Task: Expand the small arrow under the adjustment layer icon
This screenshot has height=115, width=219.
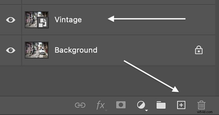Action: pos(146,111)
